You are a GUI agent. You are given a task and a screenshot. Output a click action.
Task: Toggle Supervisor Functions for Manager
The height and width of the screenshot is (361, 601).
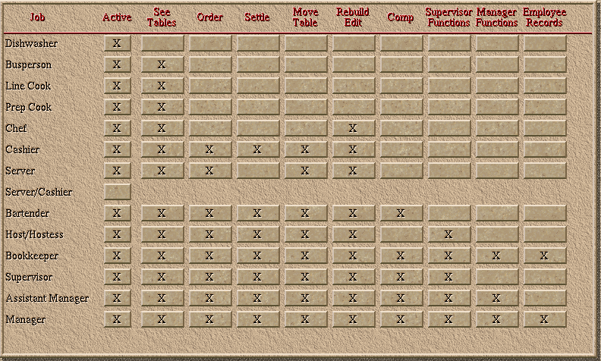[448, 319]
